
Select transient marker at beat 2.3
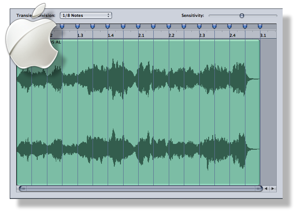click(199, 27)
